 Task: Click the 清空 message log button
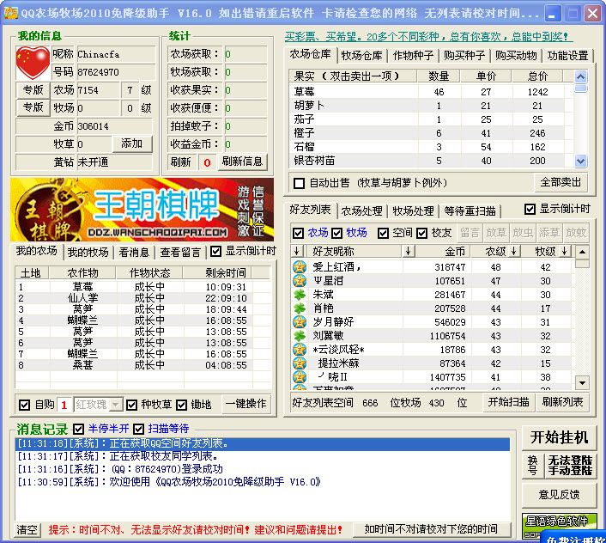coord(27,529)
